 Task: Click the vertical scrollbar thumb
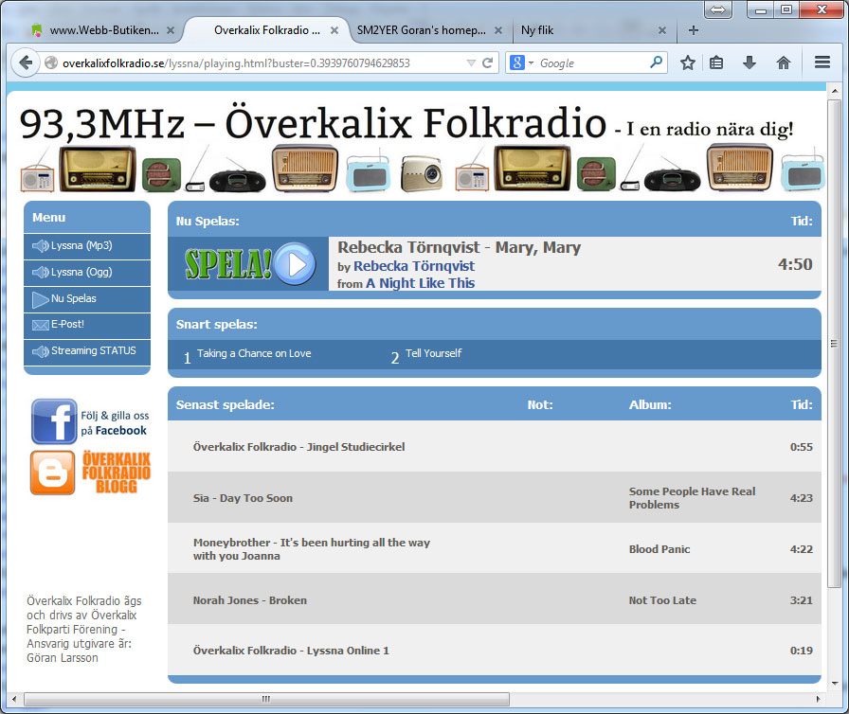tap(834, 344)
